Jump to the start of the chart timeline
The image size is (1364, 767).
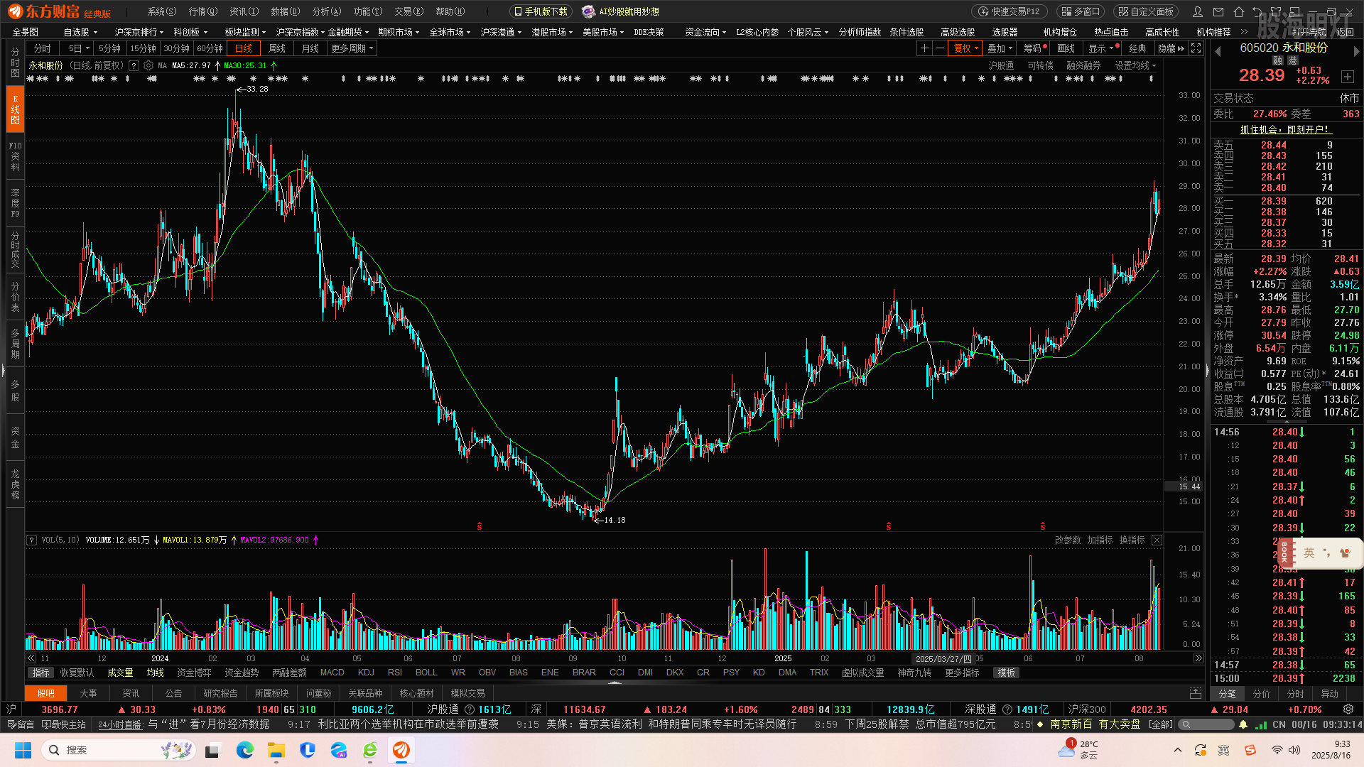coord(31,658)
